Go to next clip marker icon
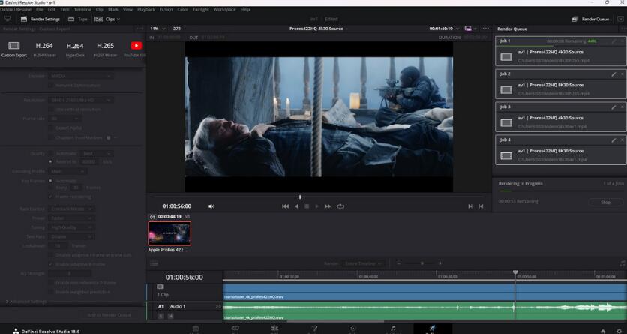This screenshot has height=334, width=627. (470, 206)
